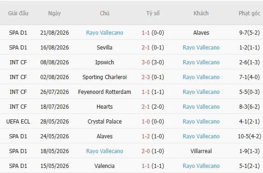Screen dimensions: 263x173
Task: Click Alaves away team on 21/08/2026
Action: (201, 33)
